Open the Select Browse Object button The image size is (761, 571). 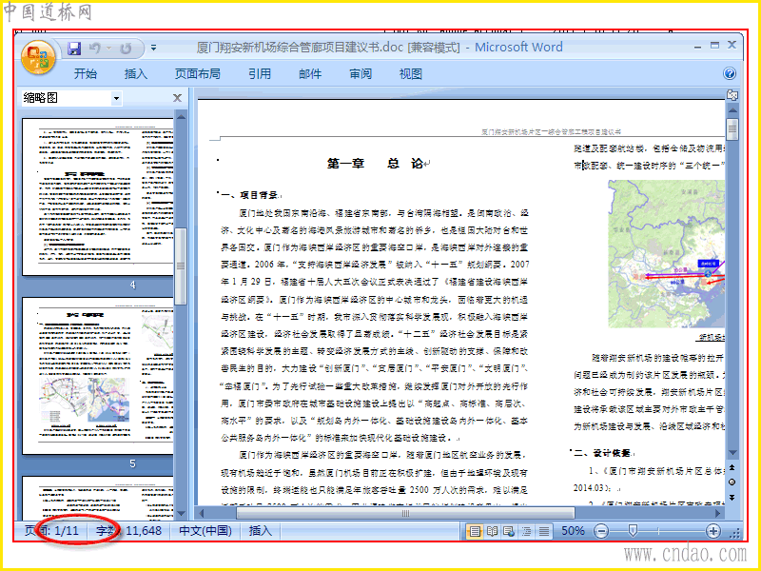tap(732, 482)
